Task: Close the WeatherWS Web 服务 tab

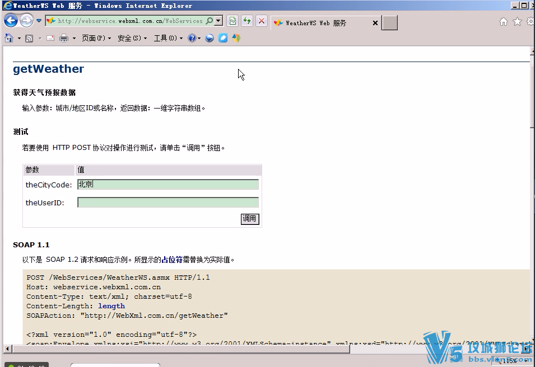Action: [375, 23]
